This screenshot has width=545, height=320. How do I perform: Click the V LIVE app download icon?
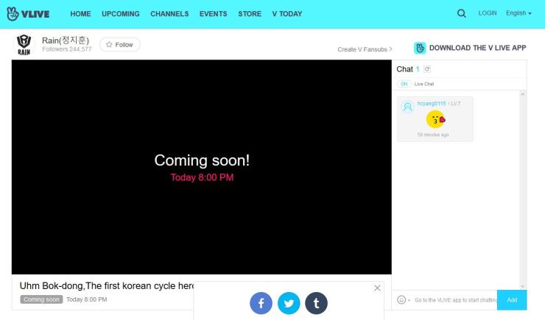click(420, 48)
